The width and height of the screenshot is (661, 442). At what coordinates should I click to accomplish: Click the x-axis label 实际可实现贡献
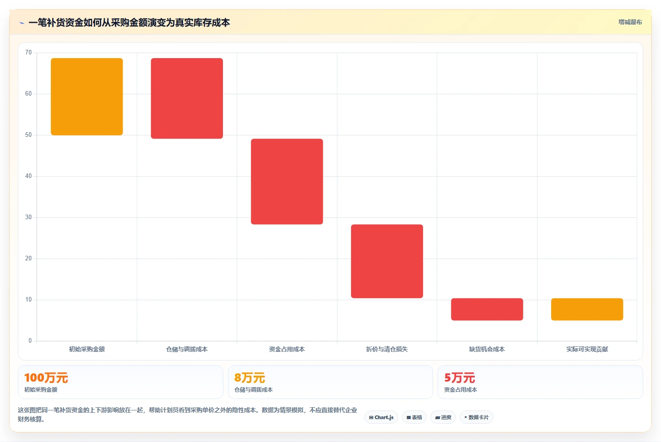pos(587,349)
